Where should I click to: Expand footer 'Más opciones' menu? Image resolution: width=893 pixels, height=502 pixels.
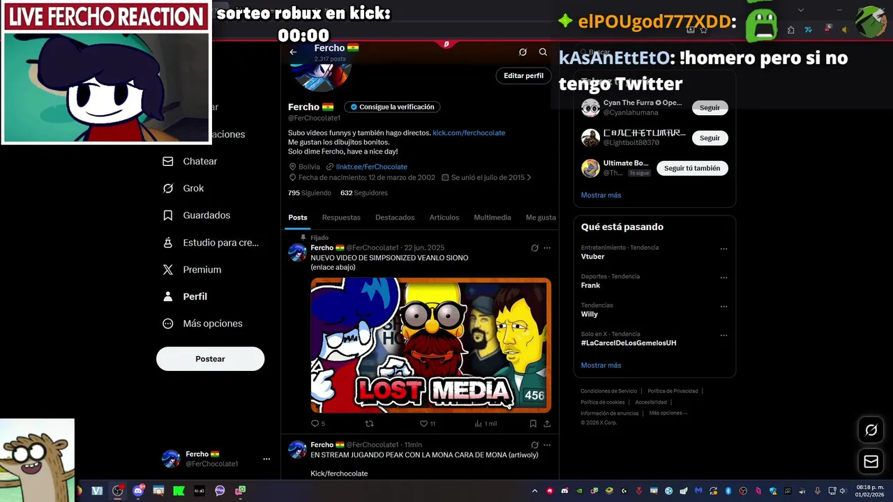pyautogui.click(x=668, y=413)
